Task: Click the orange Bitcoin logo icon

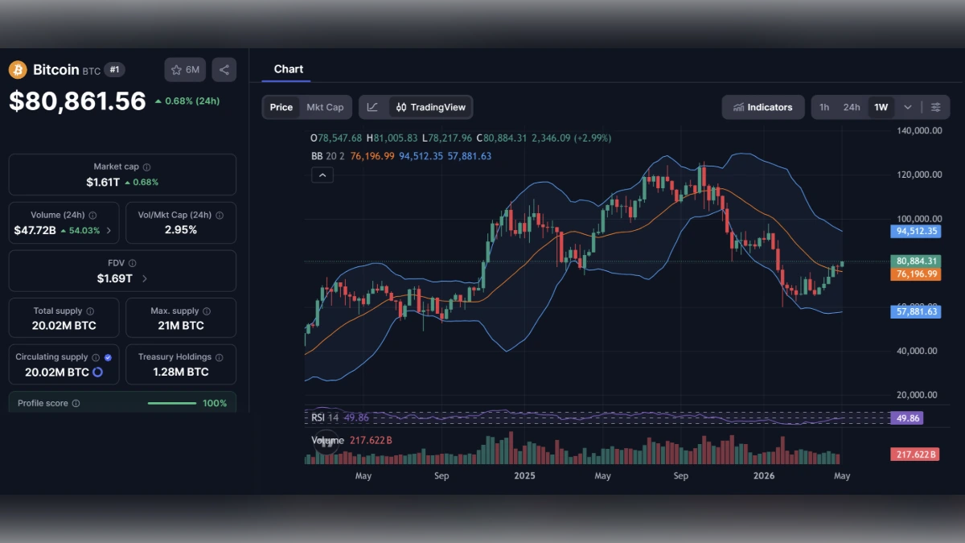Action: point(18,70)
